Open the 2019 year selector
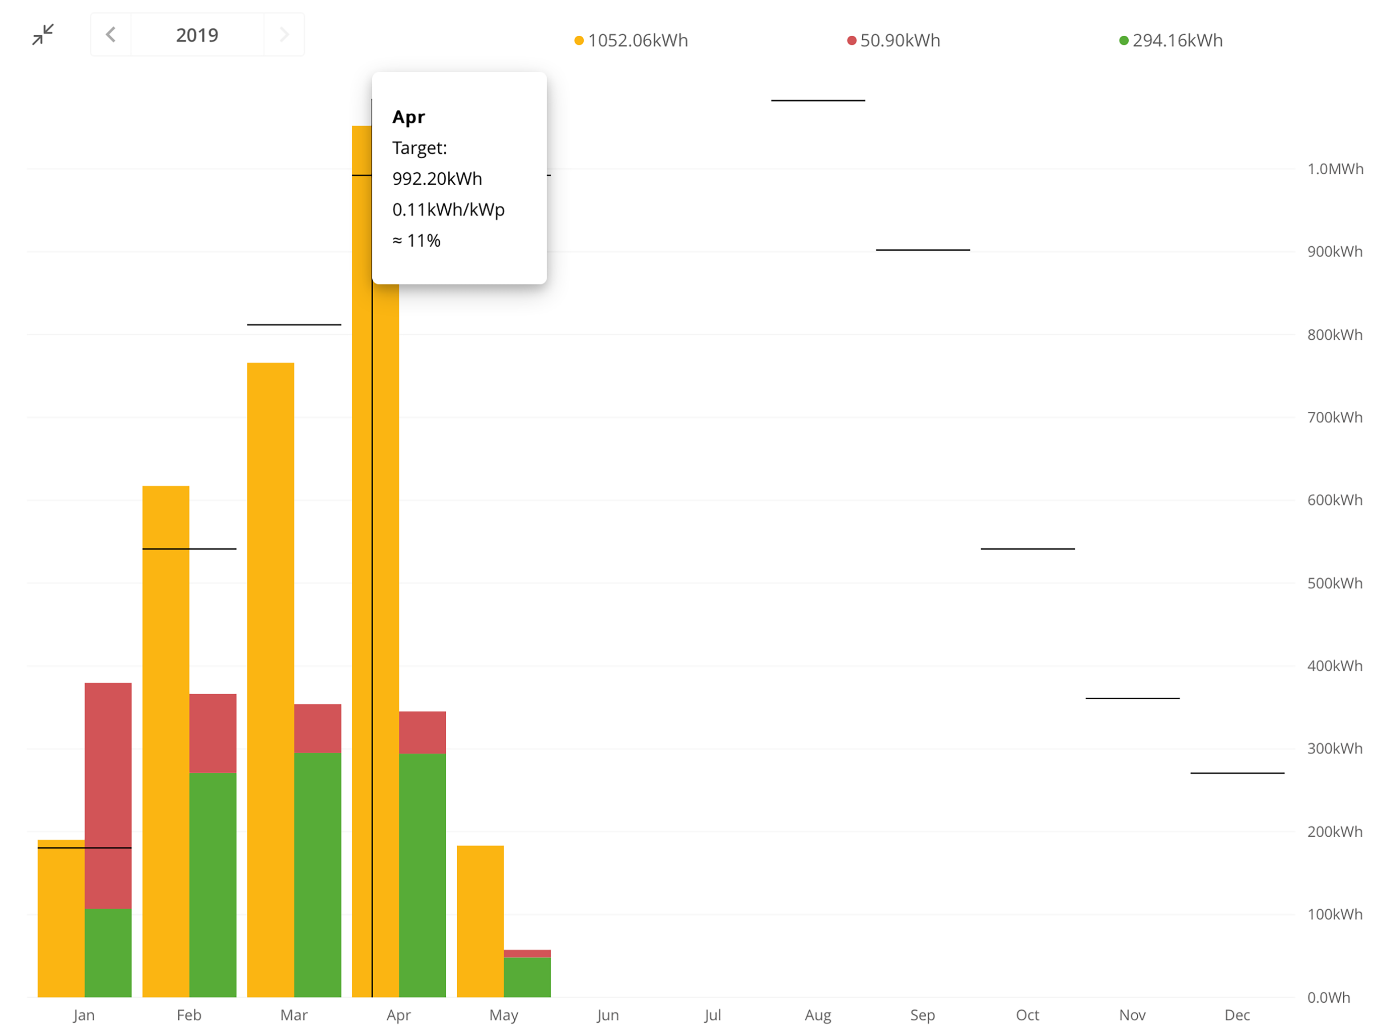Screen dimensions: 1376x1031 pyautogui.click(x=197, y=35)
